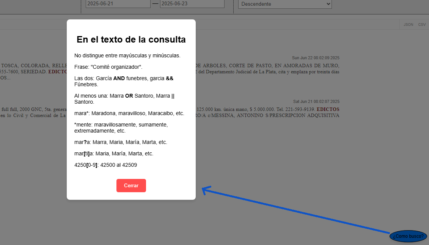Select the end date field 2025-06-23

point(192,4)
